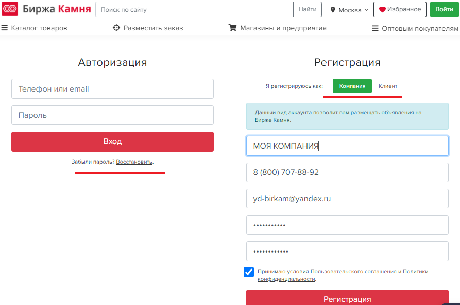Screen dimensions: 460x305
Task: Click the green Войти button
Action: (444, 9)
